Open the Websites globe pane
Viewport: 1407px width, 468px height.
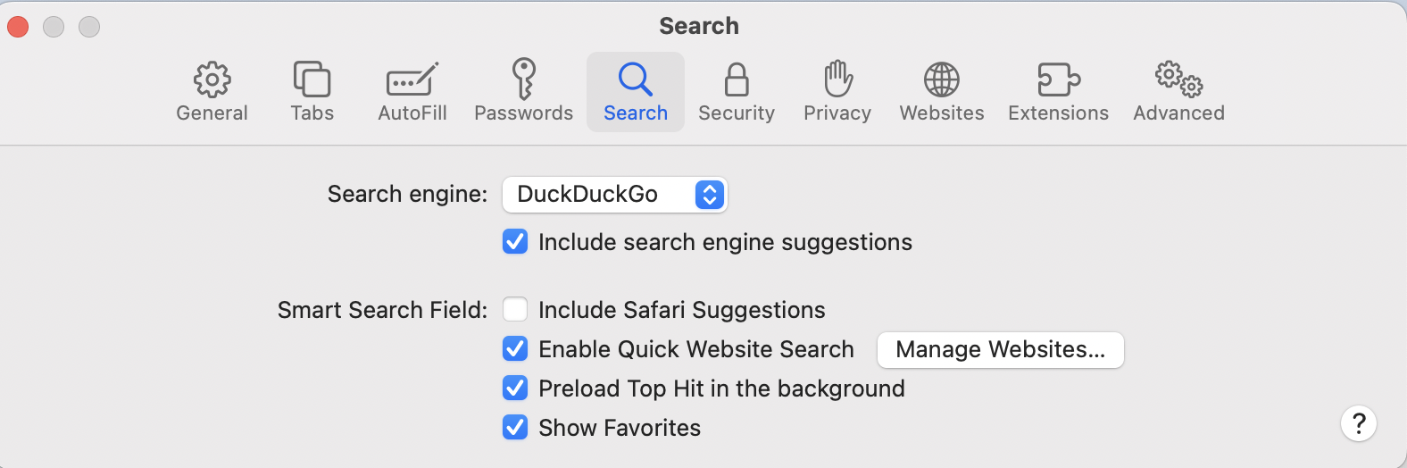[941, 91]
